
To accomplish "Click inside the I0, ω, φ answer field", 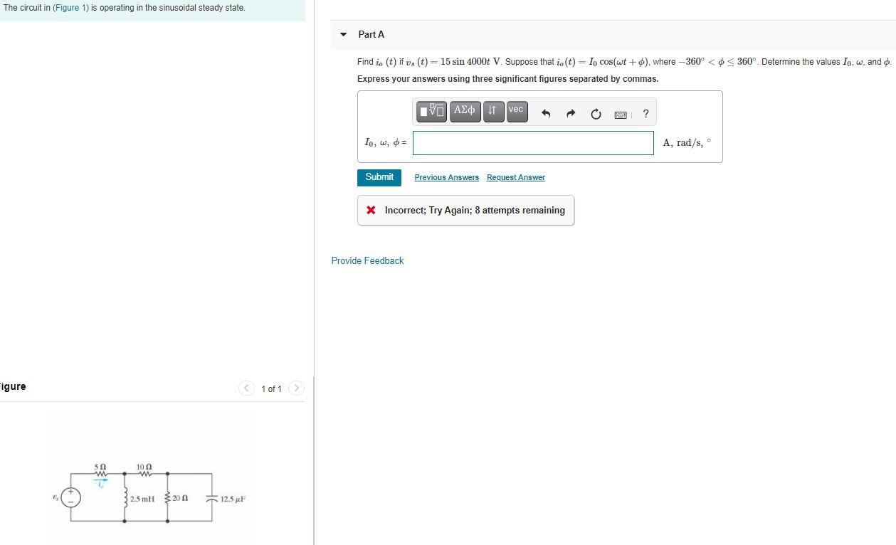I will coord(532,142).
